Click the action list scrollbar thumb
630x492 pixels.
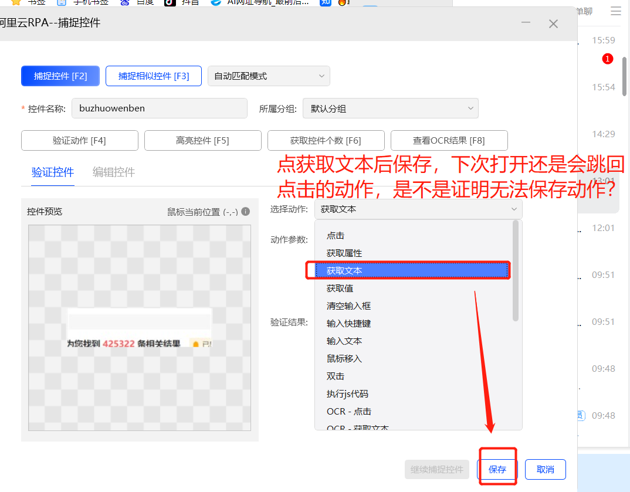[x=516, y=271]
